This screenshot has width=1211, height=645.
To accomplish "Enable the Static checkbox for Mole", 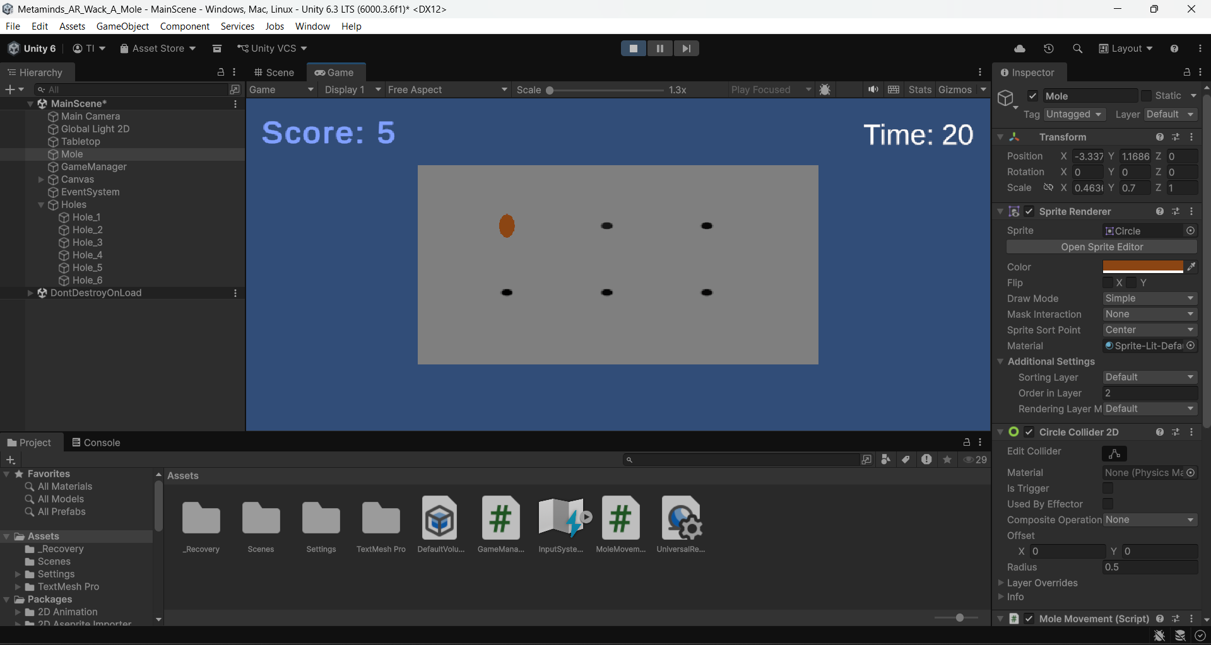I will (x=1147, y=96).
